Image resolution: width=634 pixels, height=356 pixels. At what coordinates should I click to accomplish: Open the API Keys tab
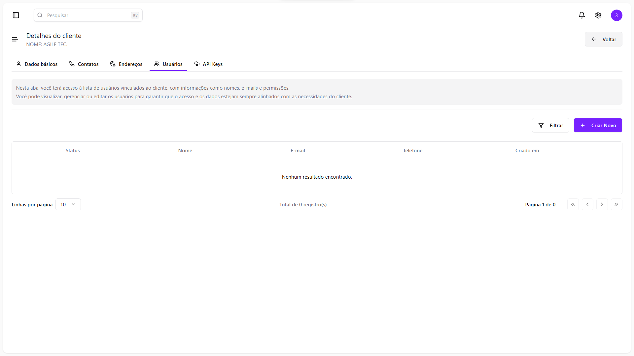click(208, 64)
